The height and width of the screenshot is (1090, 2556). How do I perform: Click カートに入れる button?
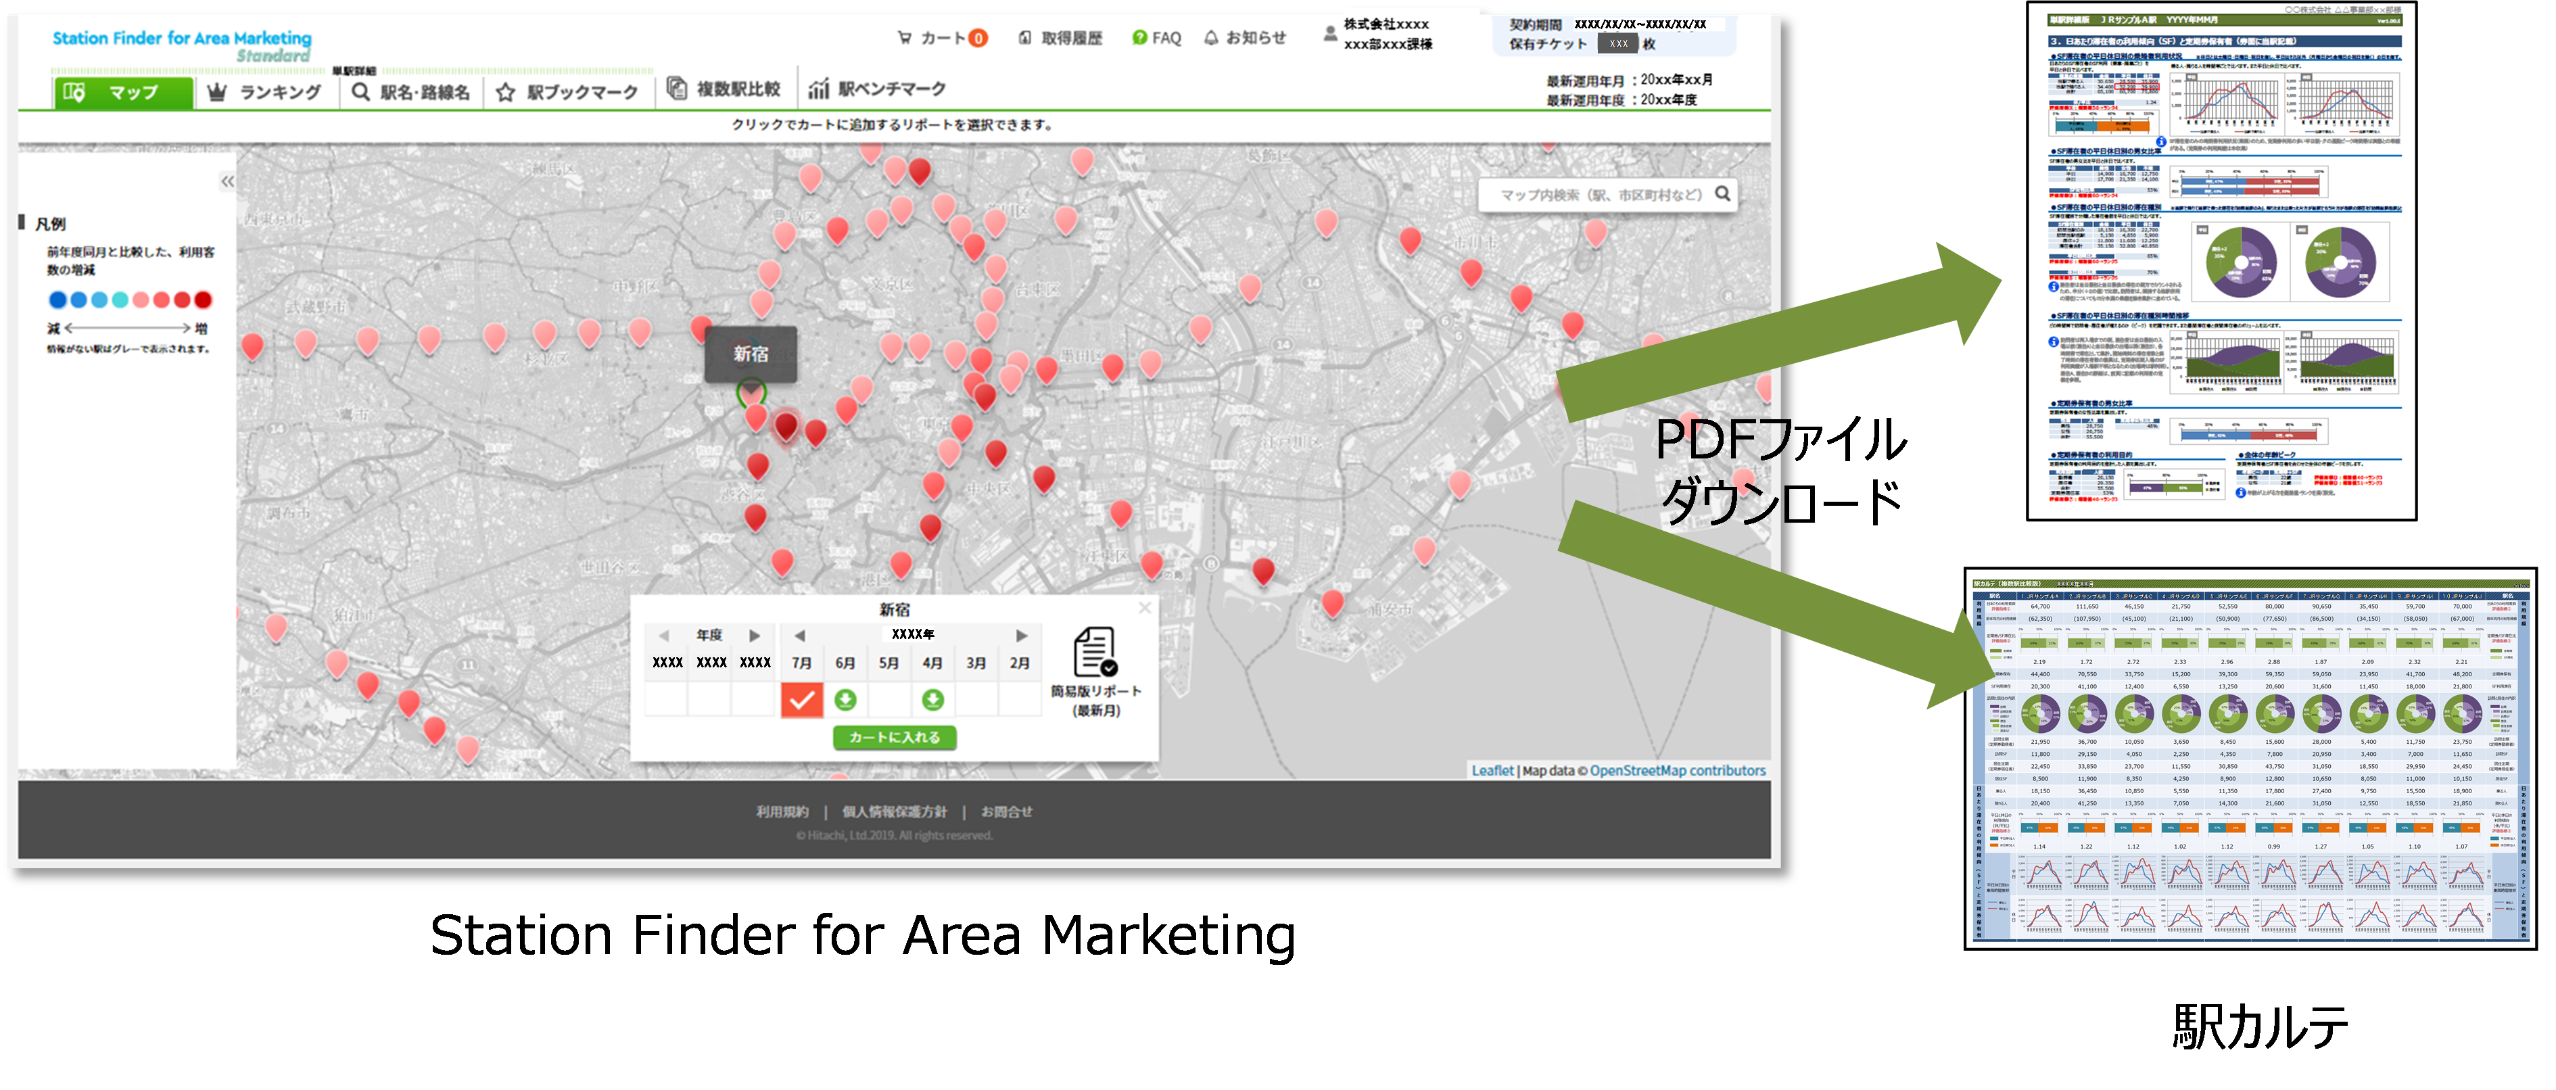point(894,737)
